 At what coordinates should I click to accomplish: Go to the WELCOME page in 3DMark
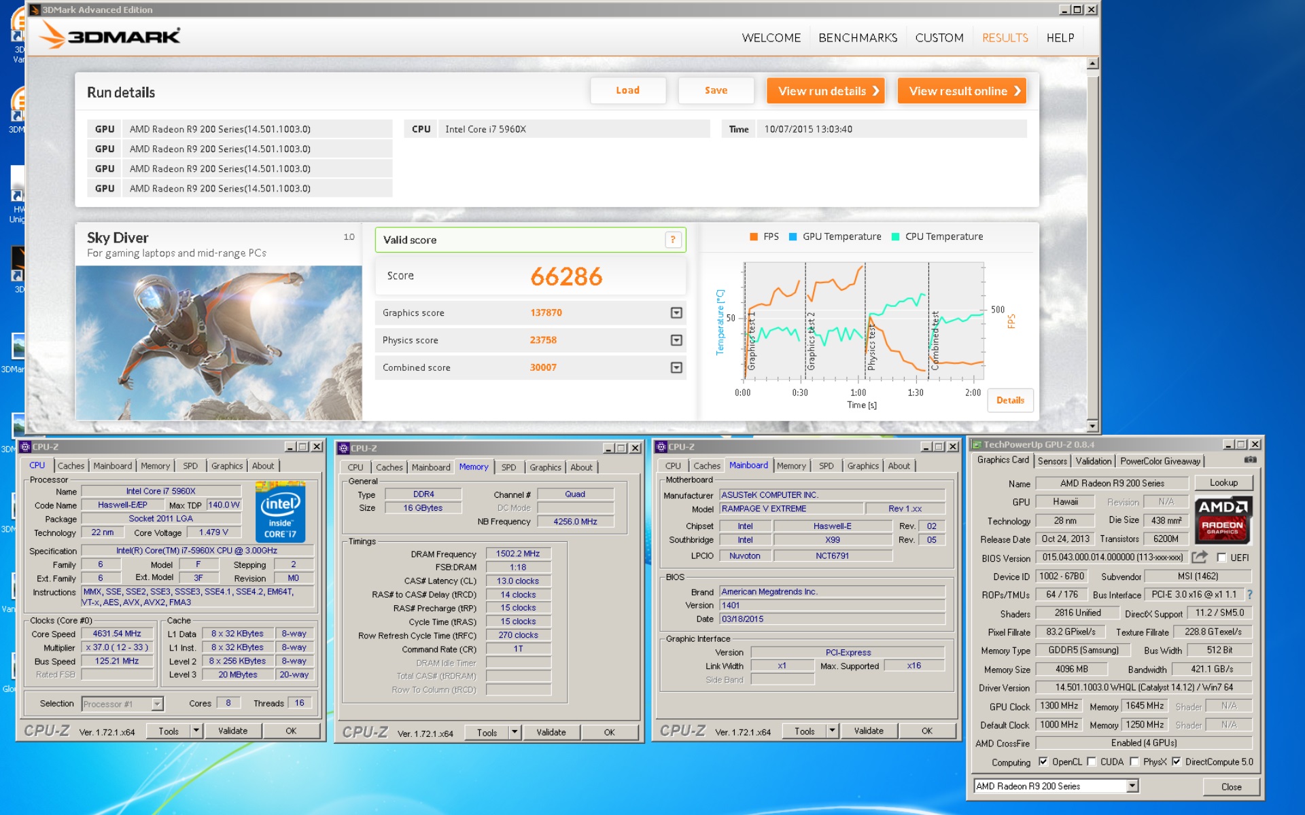(771, 38)
